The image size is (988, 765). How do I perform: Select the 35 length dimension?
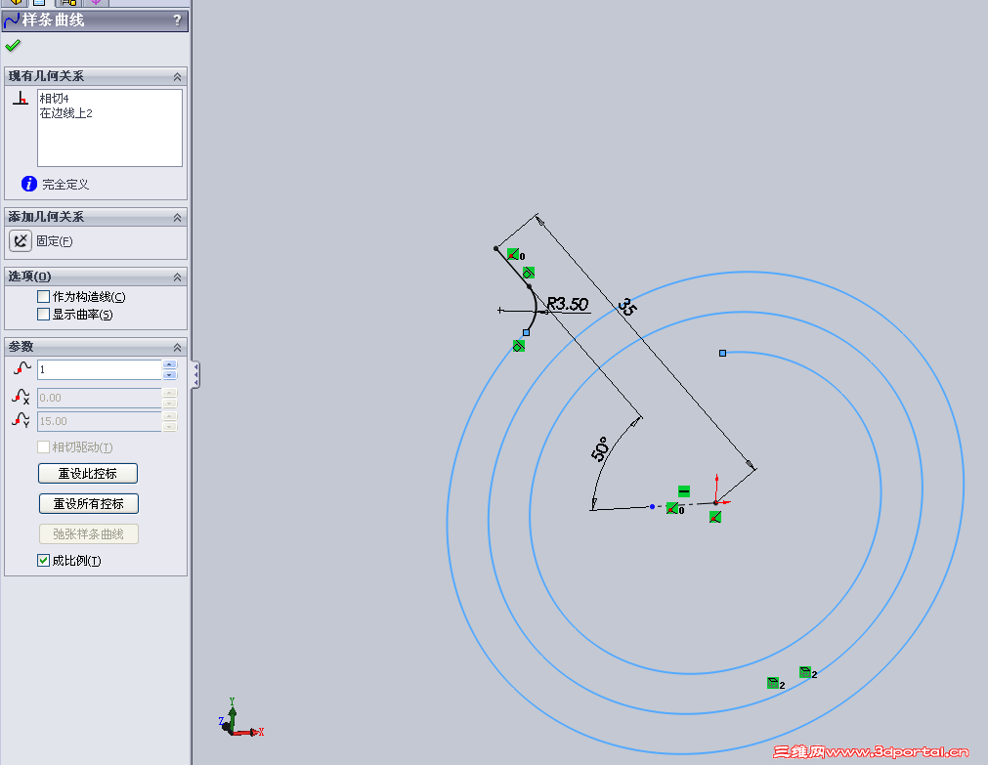pyautogui.click(x=627, y=306)
